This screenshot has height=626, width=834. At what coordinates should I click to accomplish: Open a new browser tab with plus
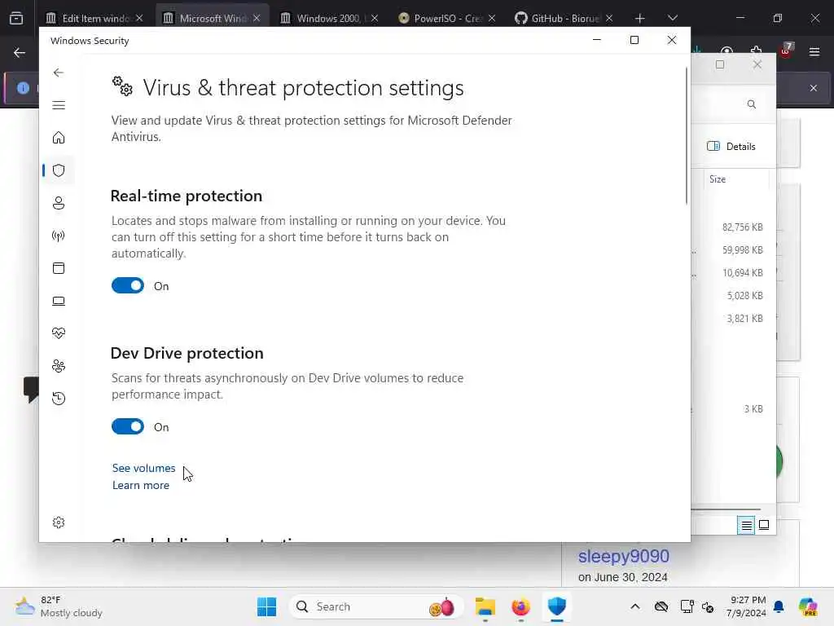tap(640, 18)
